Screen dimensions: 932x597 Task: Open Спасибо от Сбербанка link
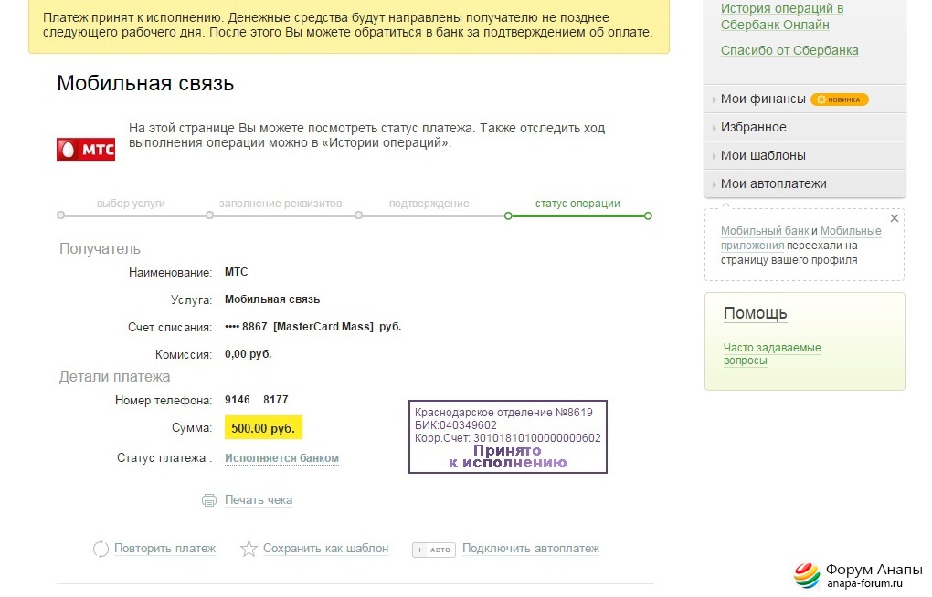[x=789, y=50]
